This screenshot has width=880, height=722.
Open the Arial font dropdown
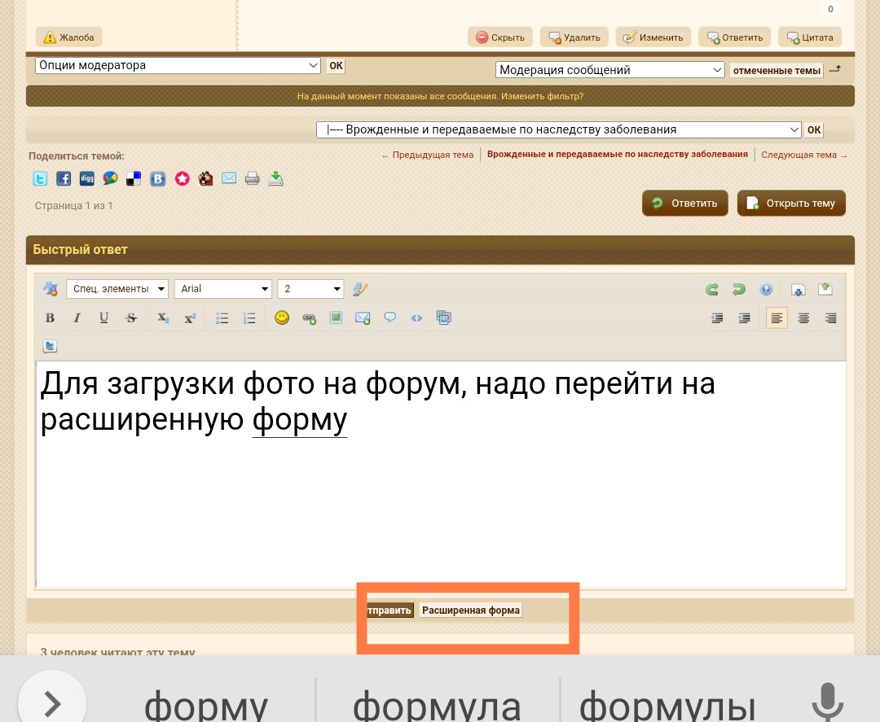pos(223,289)
